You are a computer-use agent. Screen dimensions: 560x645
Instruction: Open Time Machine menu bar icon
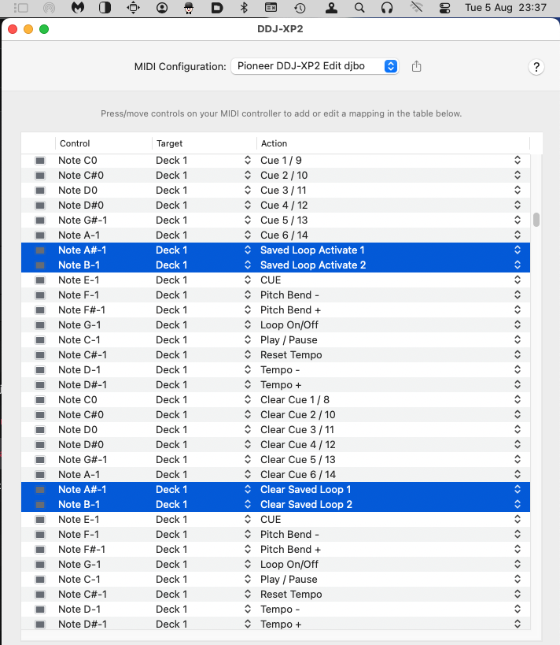point(300,8)
